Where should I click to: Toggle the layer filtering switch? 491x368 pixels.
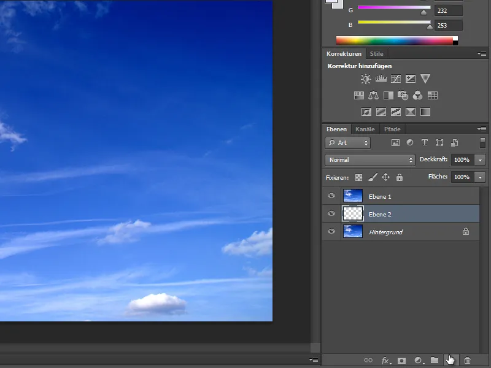pyautogui.click(x=482, y=142)
